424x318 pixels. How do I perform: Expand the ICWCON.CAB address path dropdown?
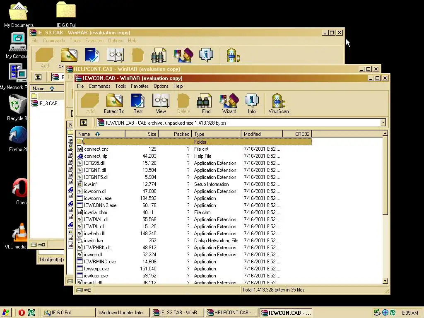[383, 123]
